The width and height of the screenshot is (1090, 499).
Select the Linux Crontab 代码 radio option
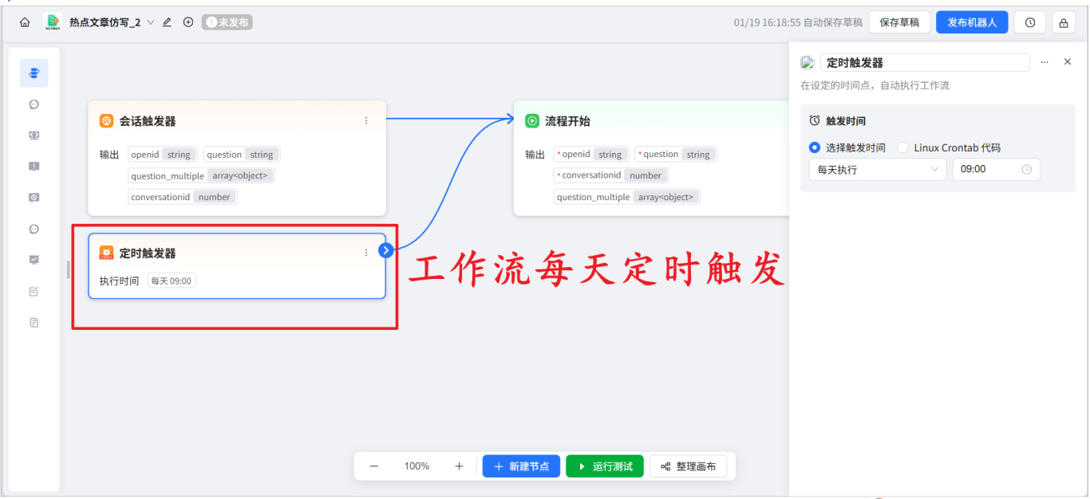tap(902, 146)
